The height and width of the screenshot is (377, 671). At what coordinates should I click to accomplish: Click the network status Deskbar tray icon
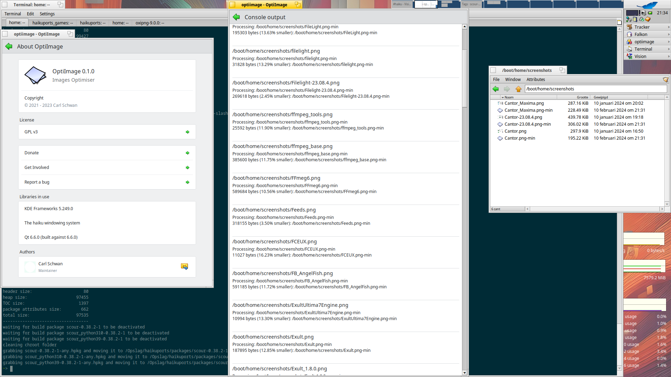pos(629,20)
